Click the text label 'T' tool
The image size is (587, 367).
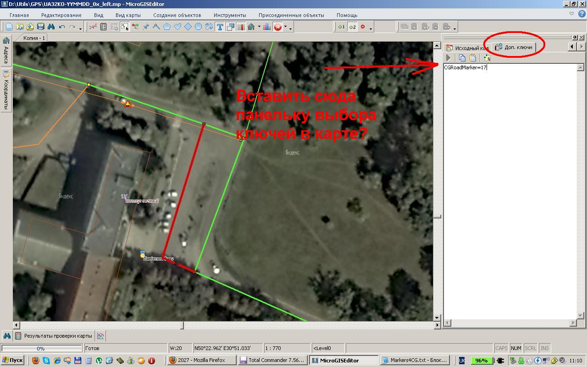pyautogui.click(x=220, y=27)
